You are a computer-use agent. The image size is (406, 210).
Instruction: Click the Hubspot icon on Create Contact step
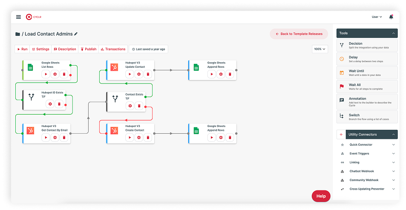pyautogui.click(x=114, y=130)
